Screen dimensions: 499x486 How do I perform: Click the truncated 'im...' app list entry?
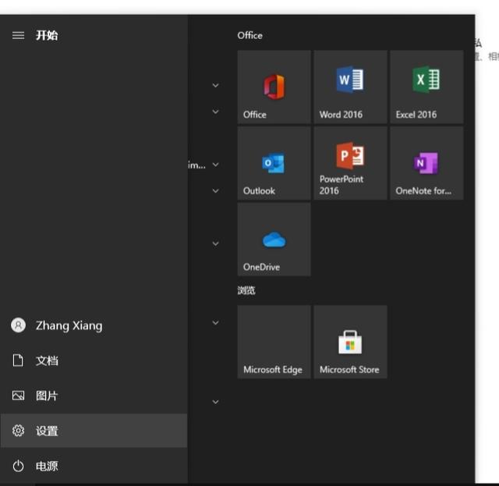pyautogui.click(x=196, y=165)
